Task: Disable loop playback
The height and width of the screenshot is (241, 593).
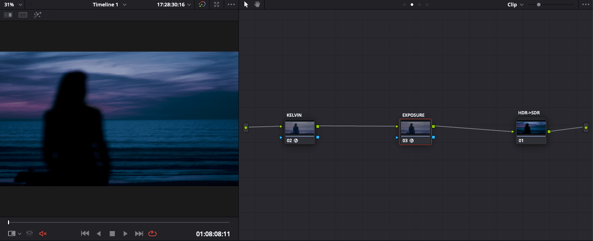Action: pos(152,233)
